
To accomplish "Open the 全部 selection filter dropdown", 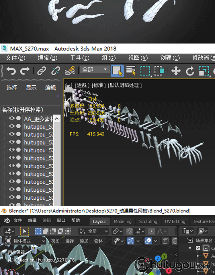I will point(95,70).
